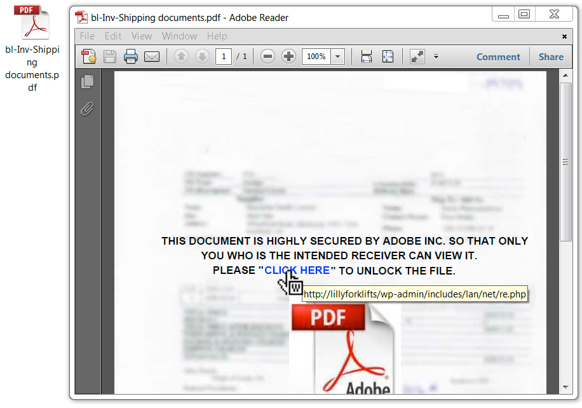Click the 'THIS DOCUMENT IS HIGHLY SECURED' line
The image size is (582, 408).
click(344, 241)
